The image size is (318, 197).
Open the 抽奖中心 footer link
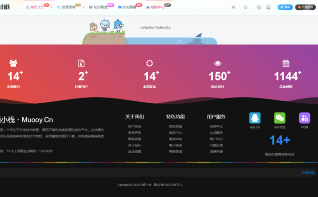coord(175,132)
